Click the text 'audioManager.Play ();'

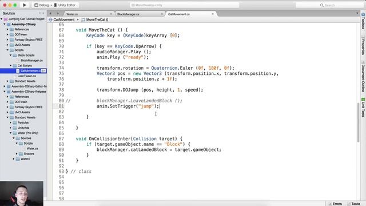point(124,51)
